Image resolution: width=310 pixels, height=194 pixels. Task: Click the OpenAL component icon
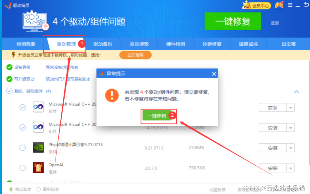(x=38, y=168)
